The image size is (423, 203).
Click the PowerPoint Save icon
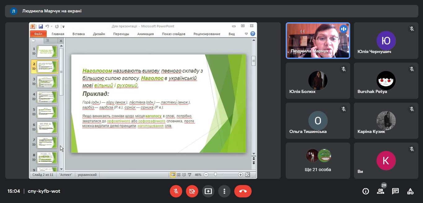tap(41, 27)
